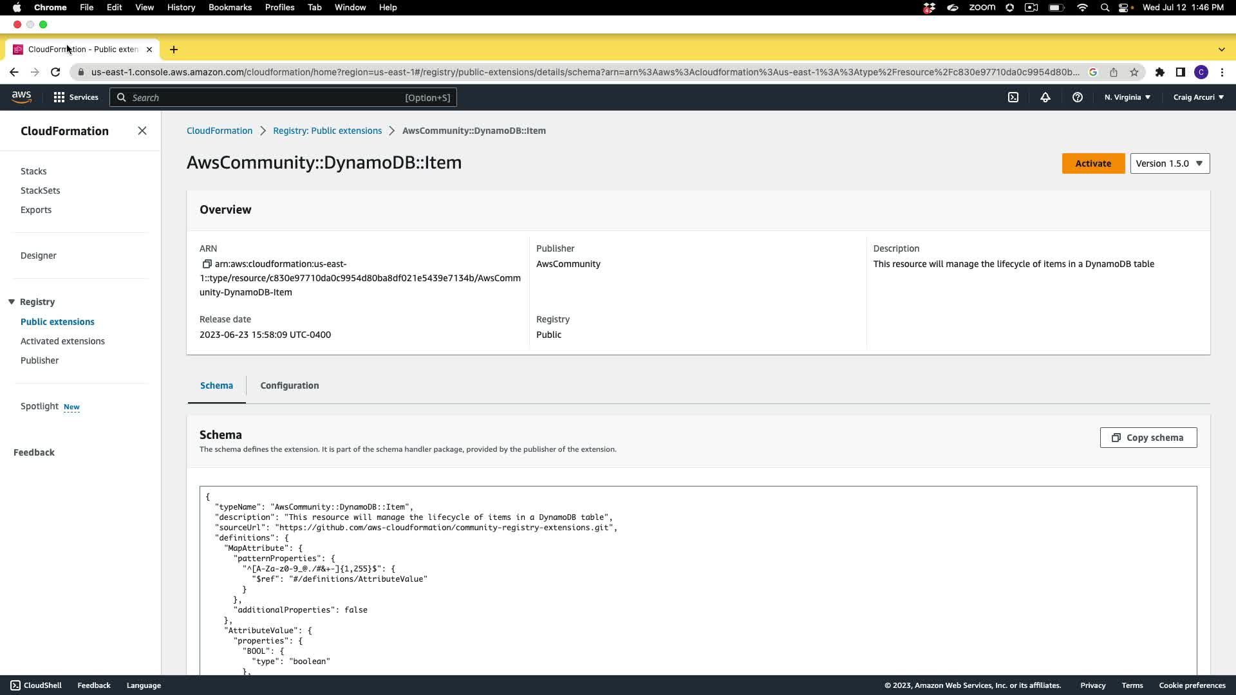Click the Copy schema button
The height and width of the screenshot is (695, 1236).
click(x=1148, y=438)
